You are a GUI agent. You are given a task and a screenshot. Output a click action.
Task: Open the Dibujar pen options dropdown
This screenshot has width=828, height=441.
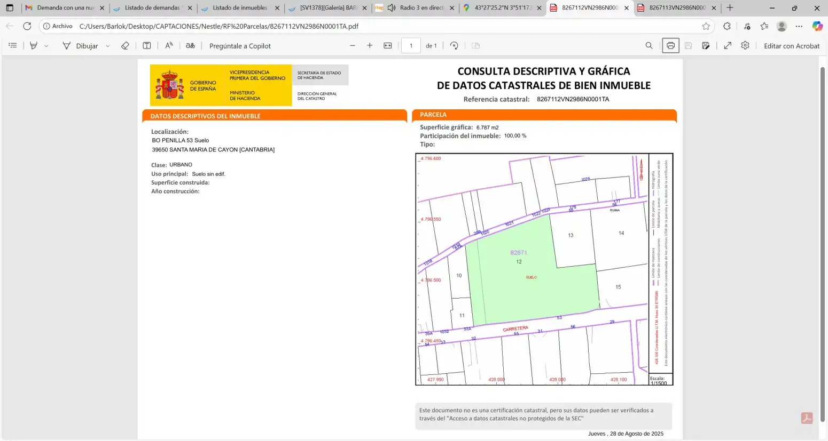pos(107,46)
